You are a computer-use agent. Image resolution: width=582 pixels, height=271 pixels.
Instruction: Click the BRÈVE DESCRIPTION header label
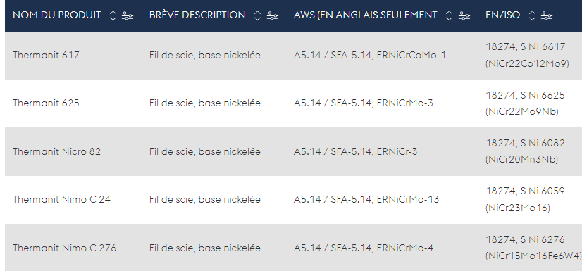pos(197,15)
